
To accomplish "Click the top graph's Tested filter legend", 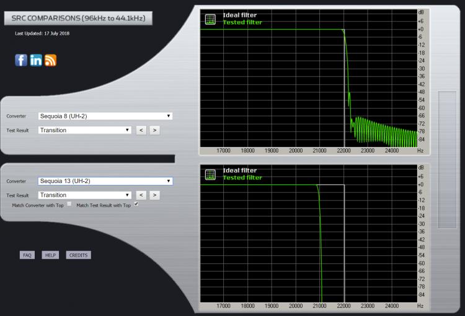I will (242, 22).
